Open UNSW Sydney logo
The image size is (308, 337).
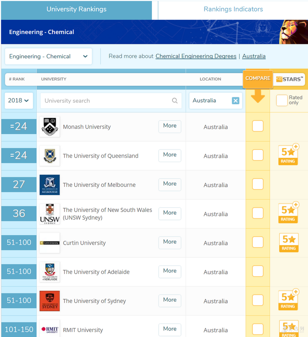click(x=50, y=214)
